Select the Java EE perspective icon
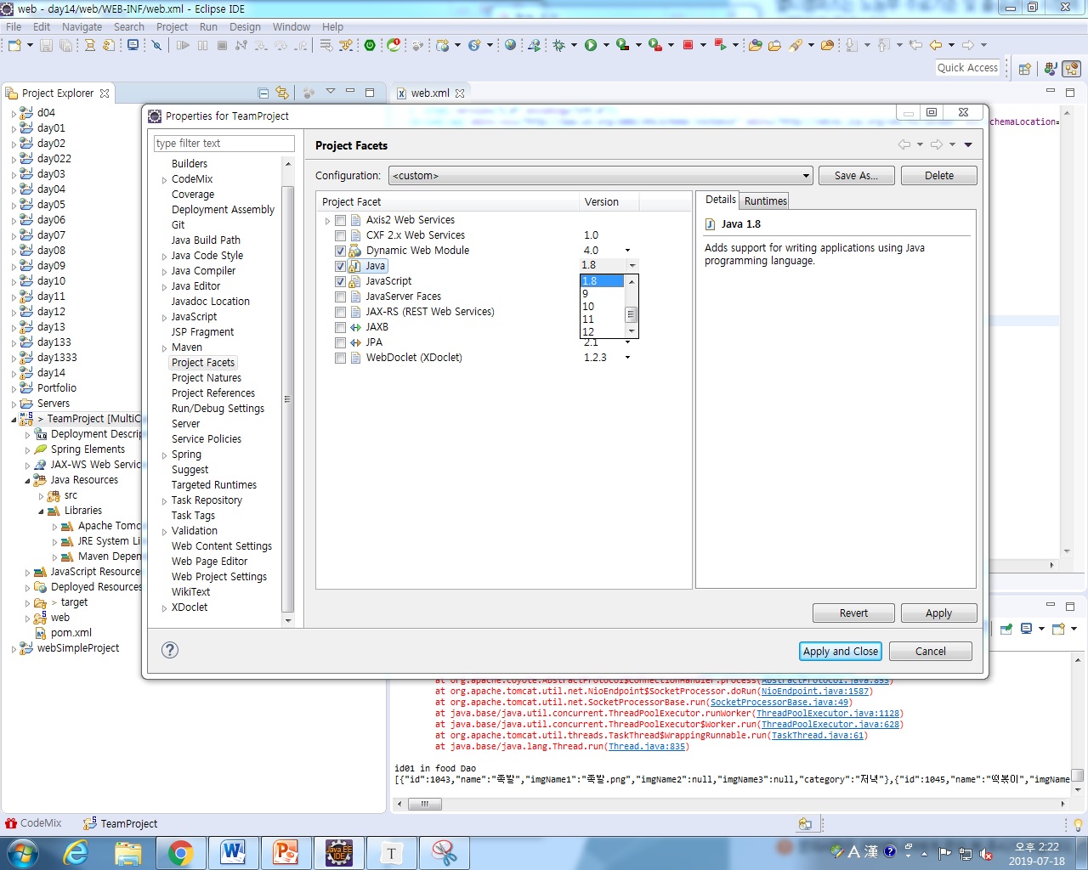1088x870 pixels. (1071, 69)
